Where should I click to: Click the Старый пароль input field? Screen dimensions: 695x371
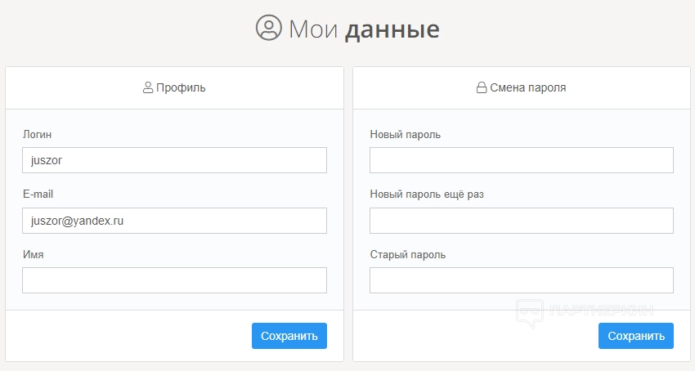tap(522, 280)
